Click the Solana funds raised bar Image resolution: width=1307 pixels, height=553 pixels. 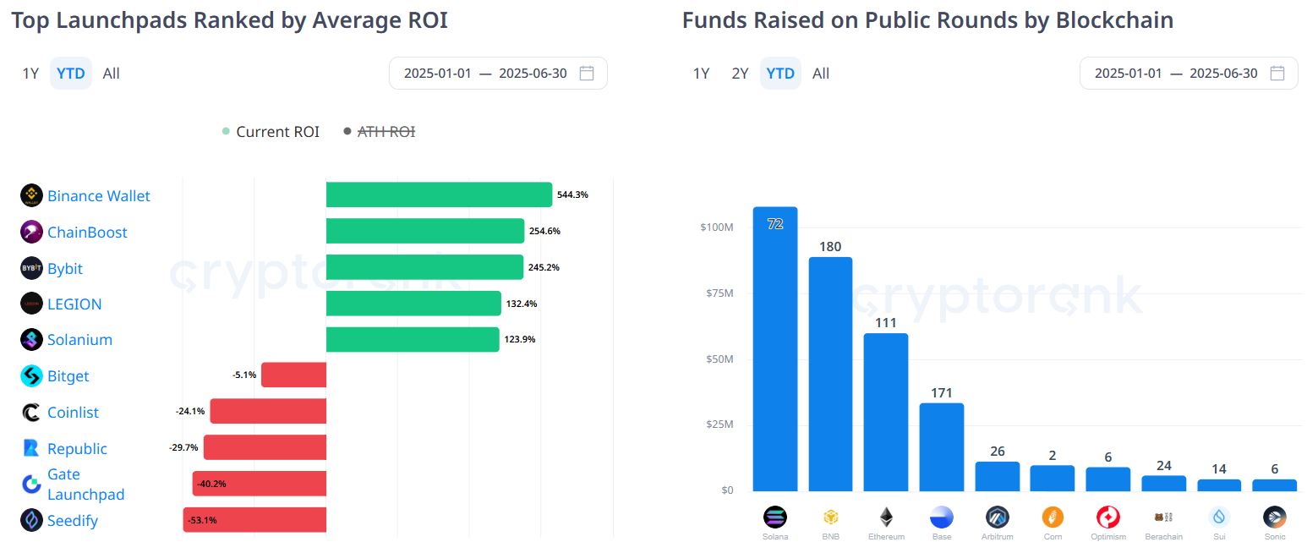coord(775,349)
